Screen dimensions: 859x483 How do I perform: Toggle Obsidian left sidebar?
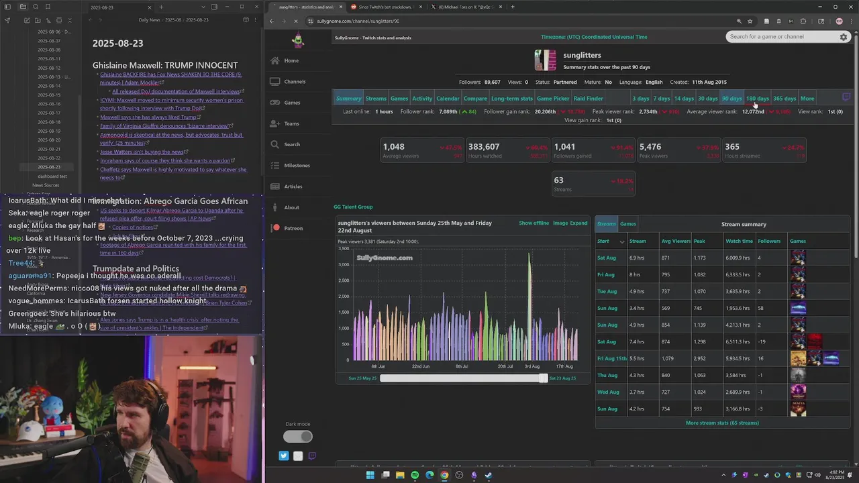(7, 7)
